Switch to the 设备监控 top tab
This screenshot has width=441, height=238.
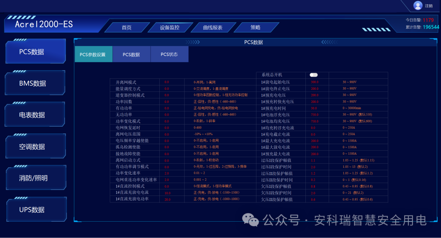pyautogui.click(x=169, y=28)
